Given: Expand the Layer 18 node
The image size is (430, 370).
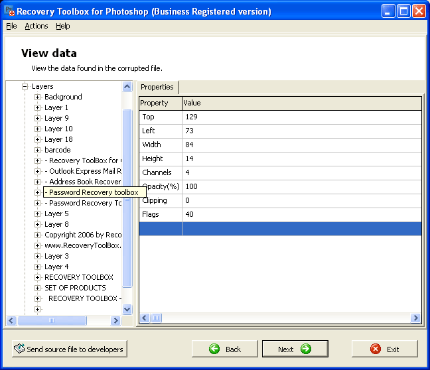Looking at the screenshot, I should [x=38, y=139].
